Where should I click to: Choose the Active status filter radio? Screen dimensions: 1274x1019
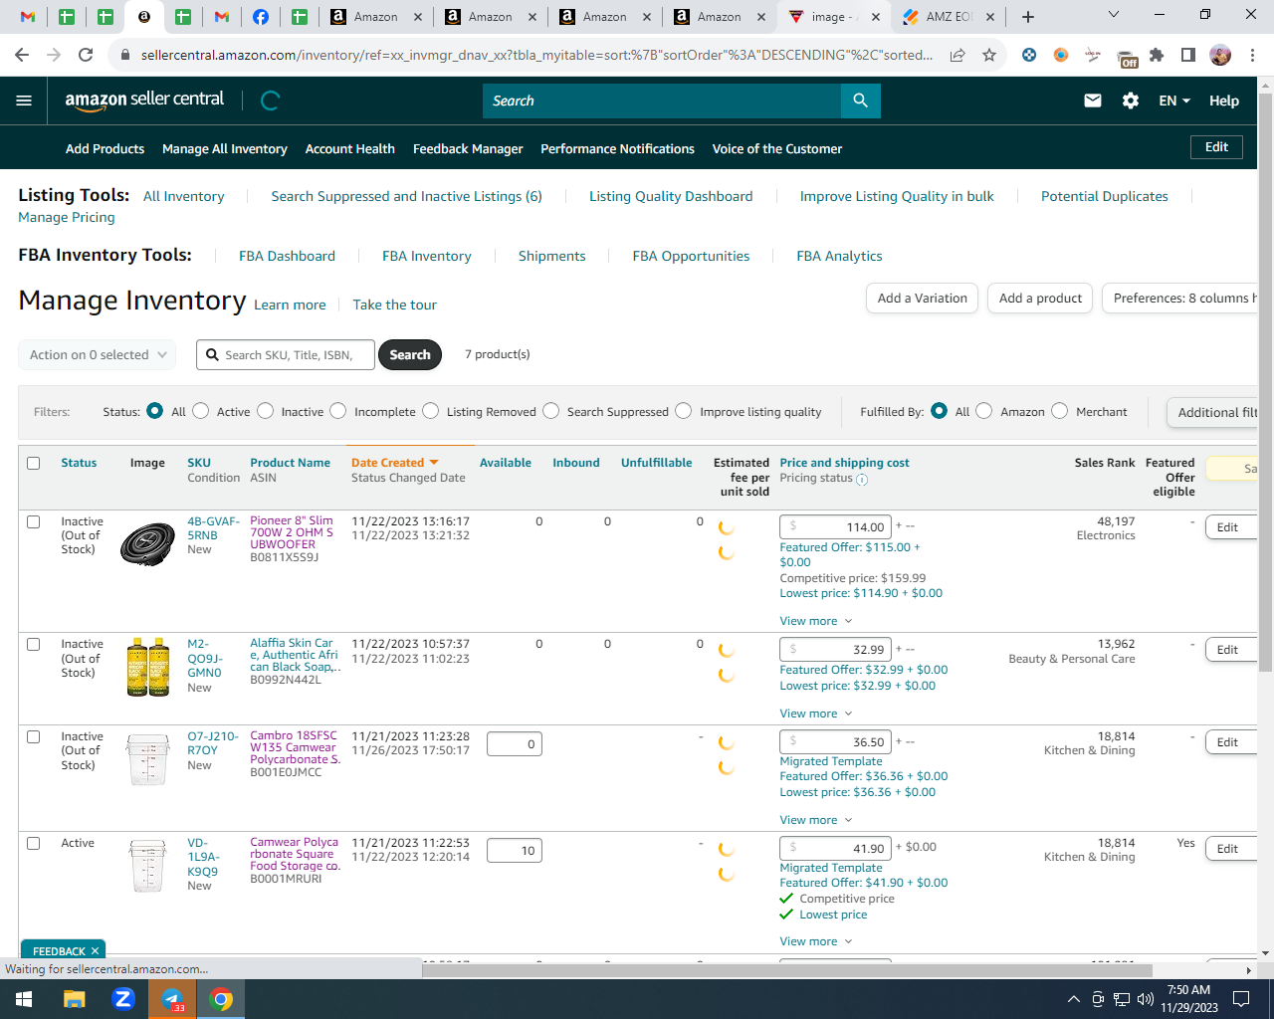point(201,411)
